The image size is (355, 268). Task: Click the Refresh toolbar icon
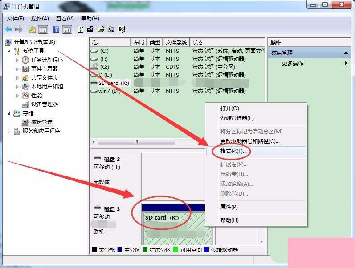coord(80,29)
